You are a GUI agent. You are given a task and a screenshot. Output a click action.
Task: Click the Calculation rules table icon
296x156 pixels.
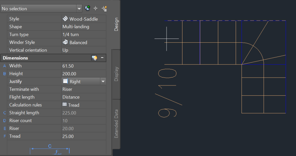tap(65, 105)
